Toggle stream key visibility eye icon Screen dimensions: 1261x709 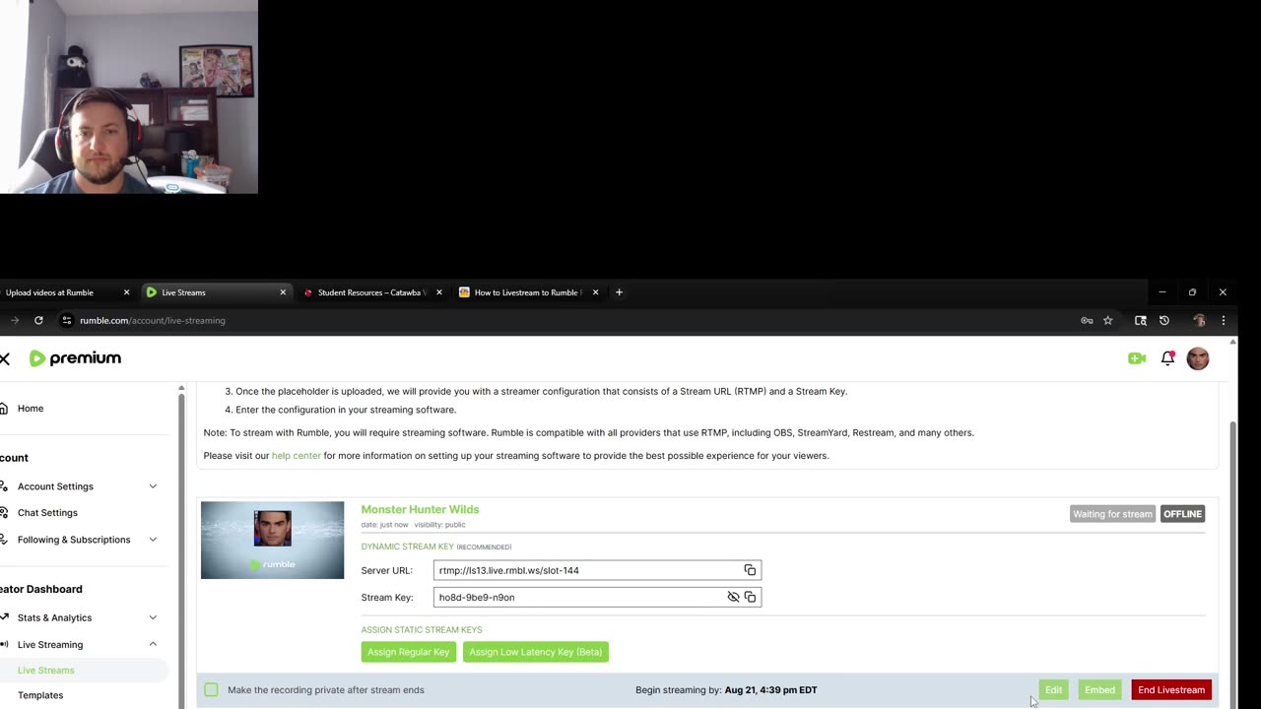[733, 597]
